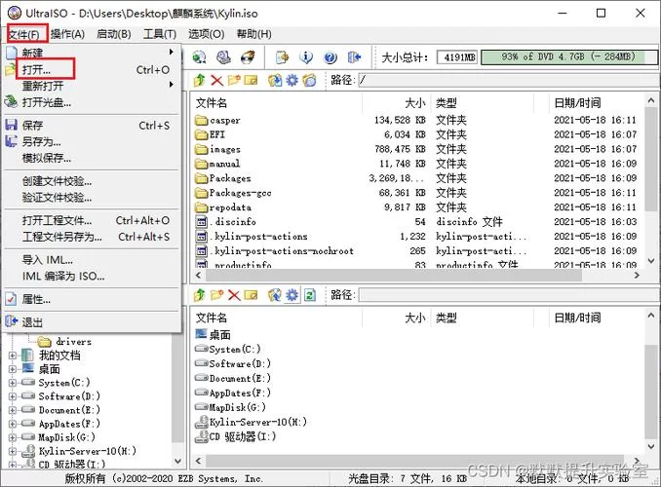Choose 退出 menu entry
661x487 pixels.
[x=92, y=322]
